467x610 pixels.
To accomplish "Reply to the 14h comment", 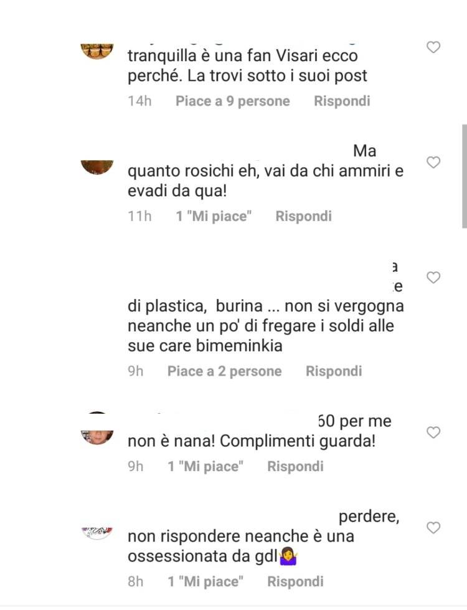I will tap(342, 101).
